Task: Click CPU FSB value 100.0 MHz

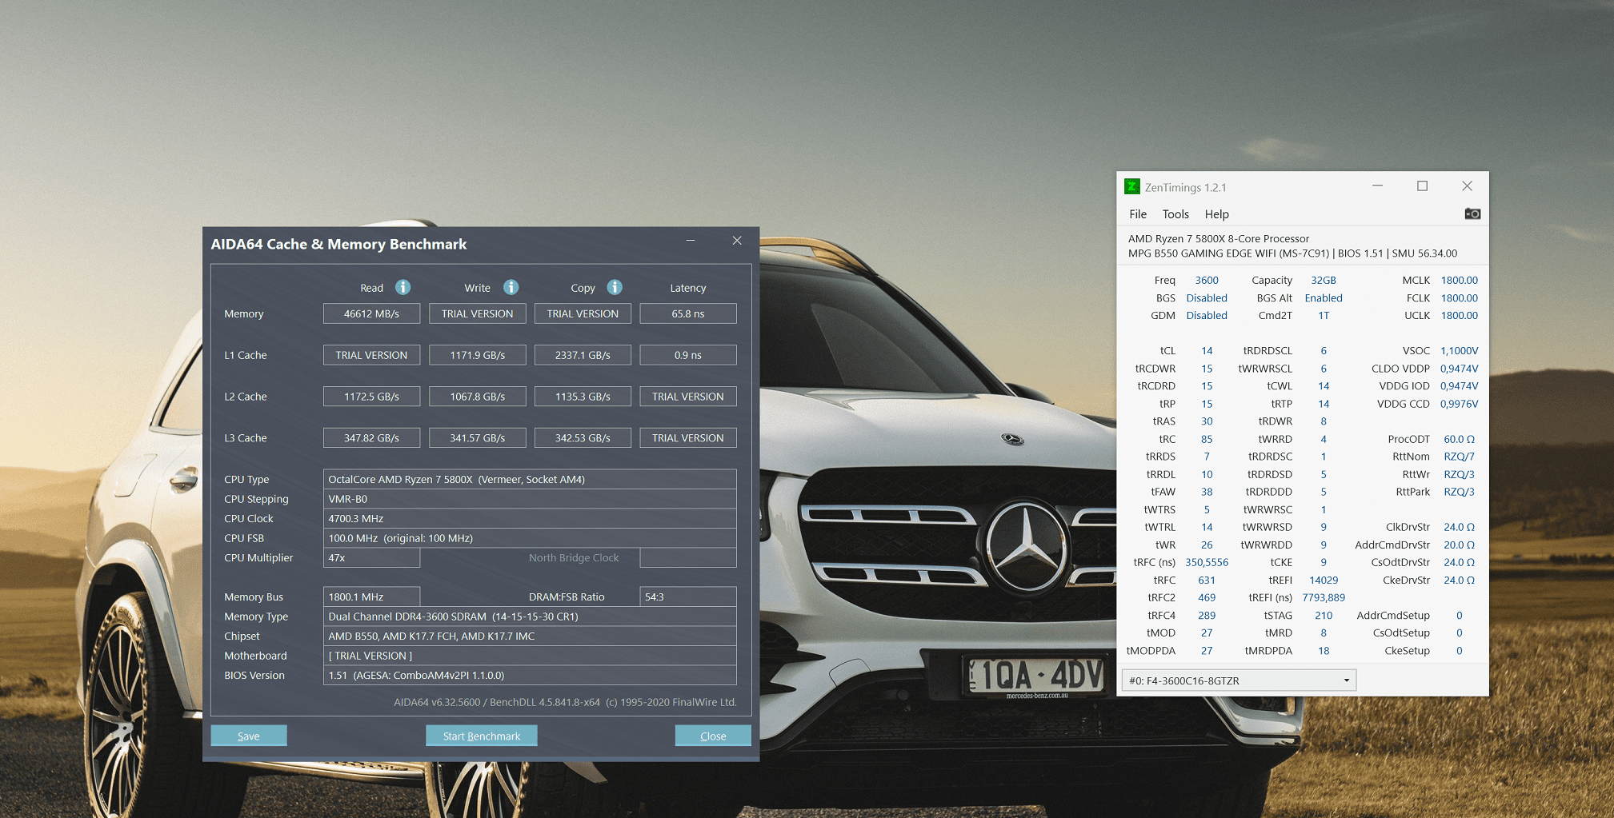Action: point(530,538)
